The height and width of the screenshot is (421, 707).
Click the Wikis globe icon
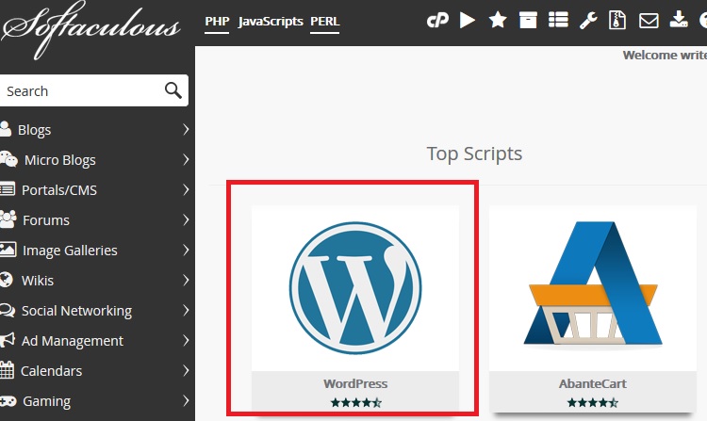coord(6,280)
